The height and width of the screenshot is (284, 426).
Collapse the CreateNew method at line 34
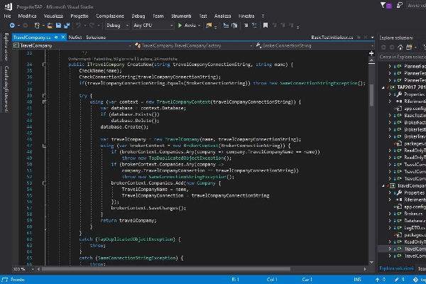(44, 65)
